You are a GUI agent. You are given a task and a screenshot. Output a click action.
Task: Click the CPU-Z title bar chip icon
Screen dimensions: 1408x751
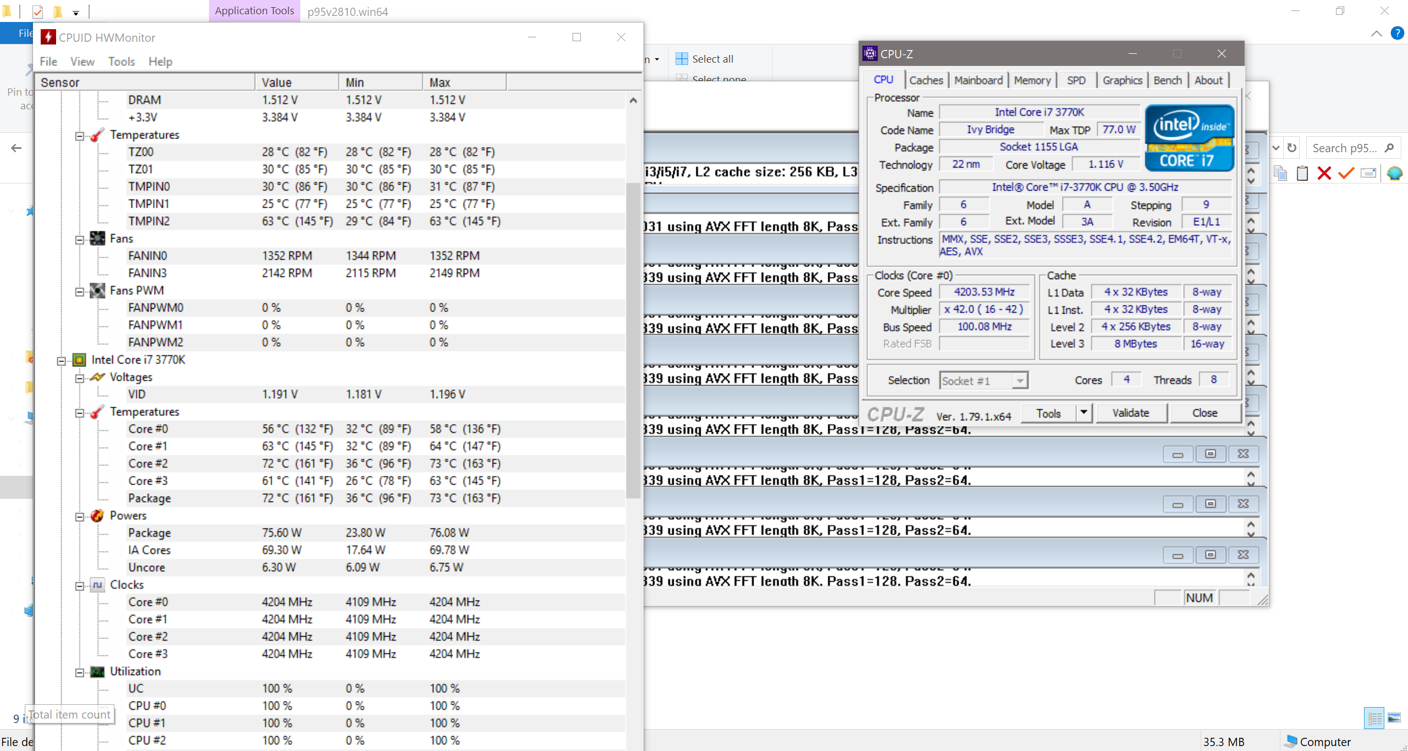[x=870, y=53]
